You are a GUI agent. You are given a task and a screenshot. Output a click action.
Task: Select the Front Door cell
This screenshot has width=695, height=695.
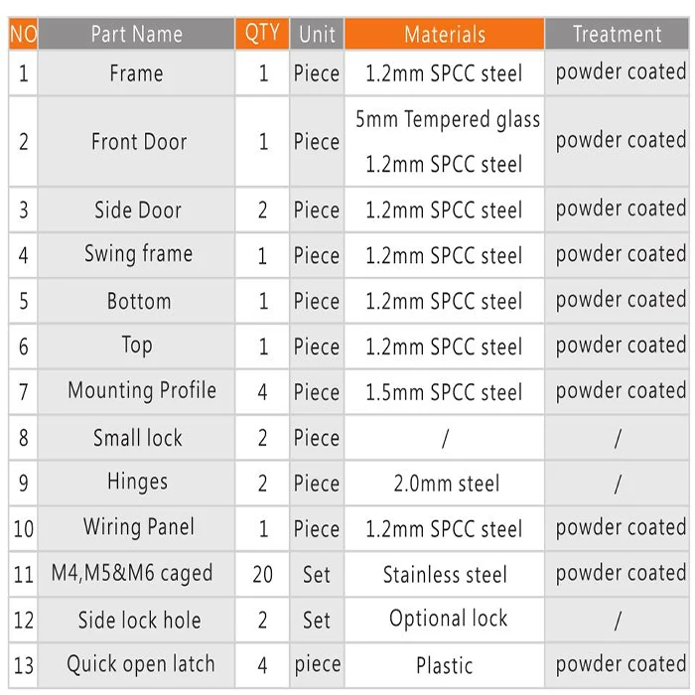point(138,142)
